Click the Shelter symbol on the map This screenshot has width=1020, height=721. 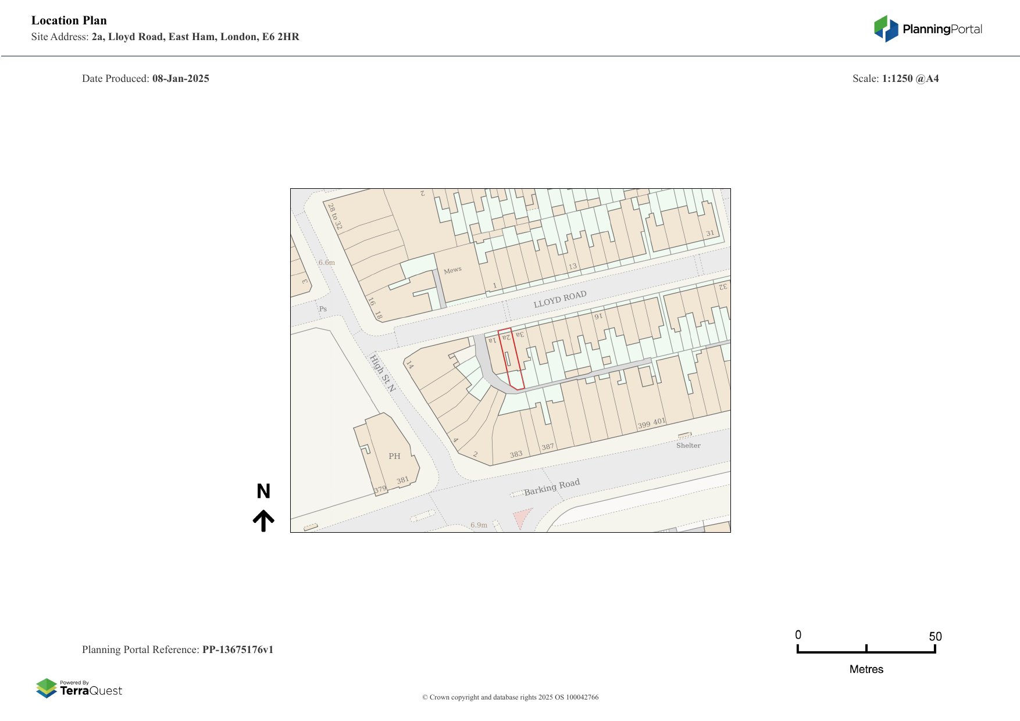(684, 435)
